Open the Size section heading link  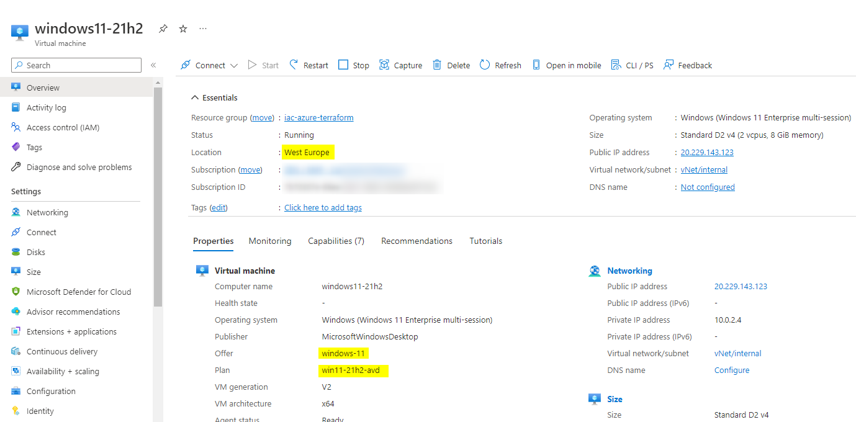point(615,399)
